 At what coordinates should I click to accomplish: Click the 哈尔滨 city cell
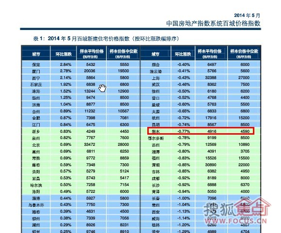pos(36,185)
